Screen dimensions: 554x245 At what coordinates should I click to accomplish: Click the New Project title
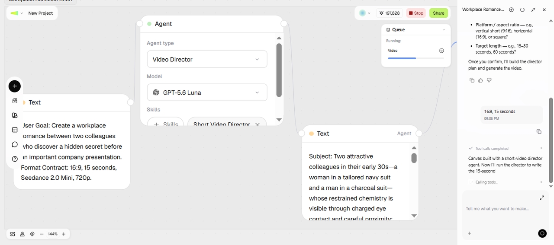[x=41, y=13]
